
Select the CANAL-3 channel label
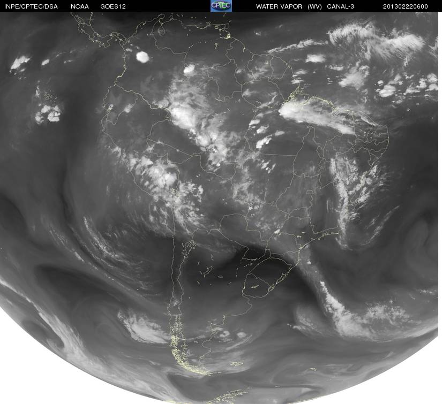pos(341,6)
